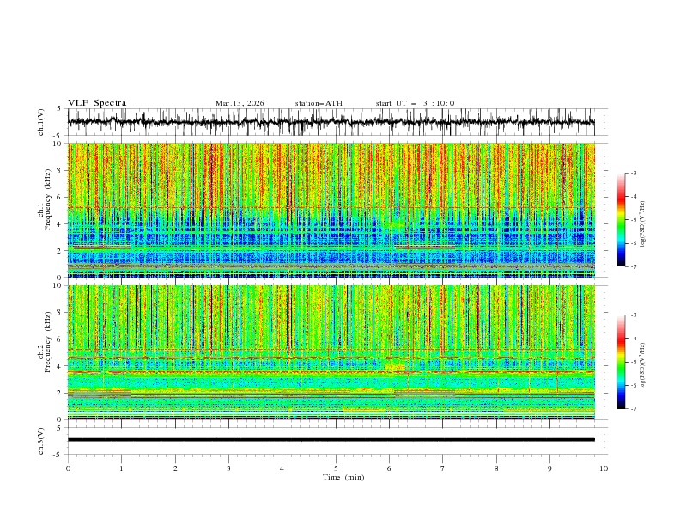680x526 pixels.
Task: Click the ch.1 voltage waveform trace
Action: click(x=331, y=122)
